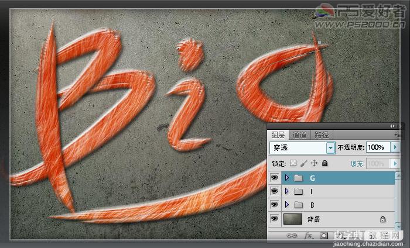Screen dimensions: 410x248
Task: Open the layers panel options menu
Action: point(398,135)
